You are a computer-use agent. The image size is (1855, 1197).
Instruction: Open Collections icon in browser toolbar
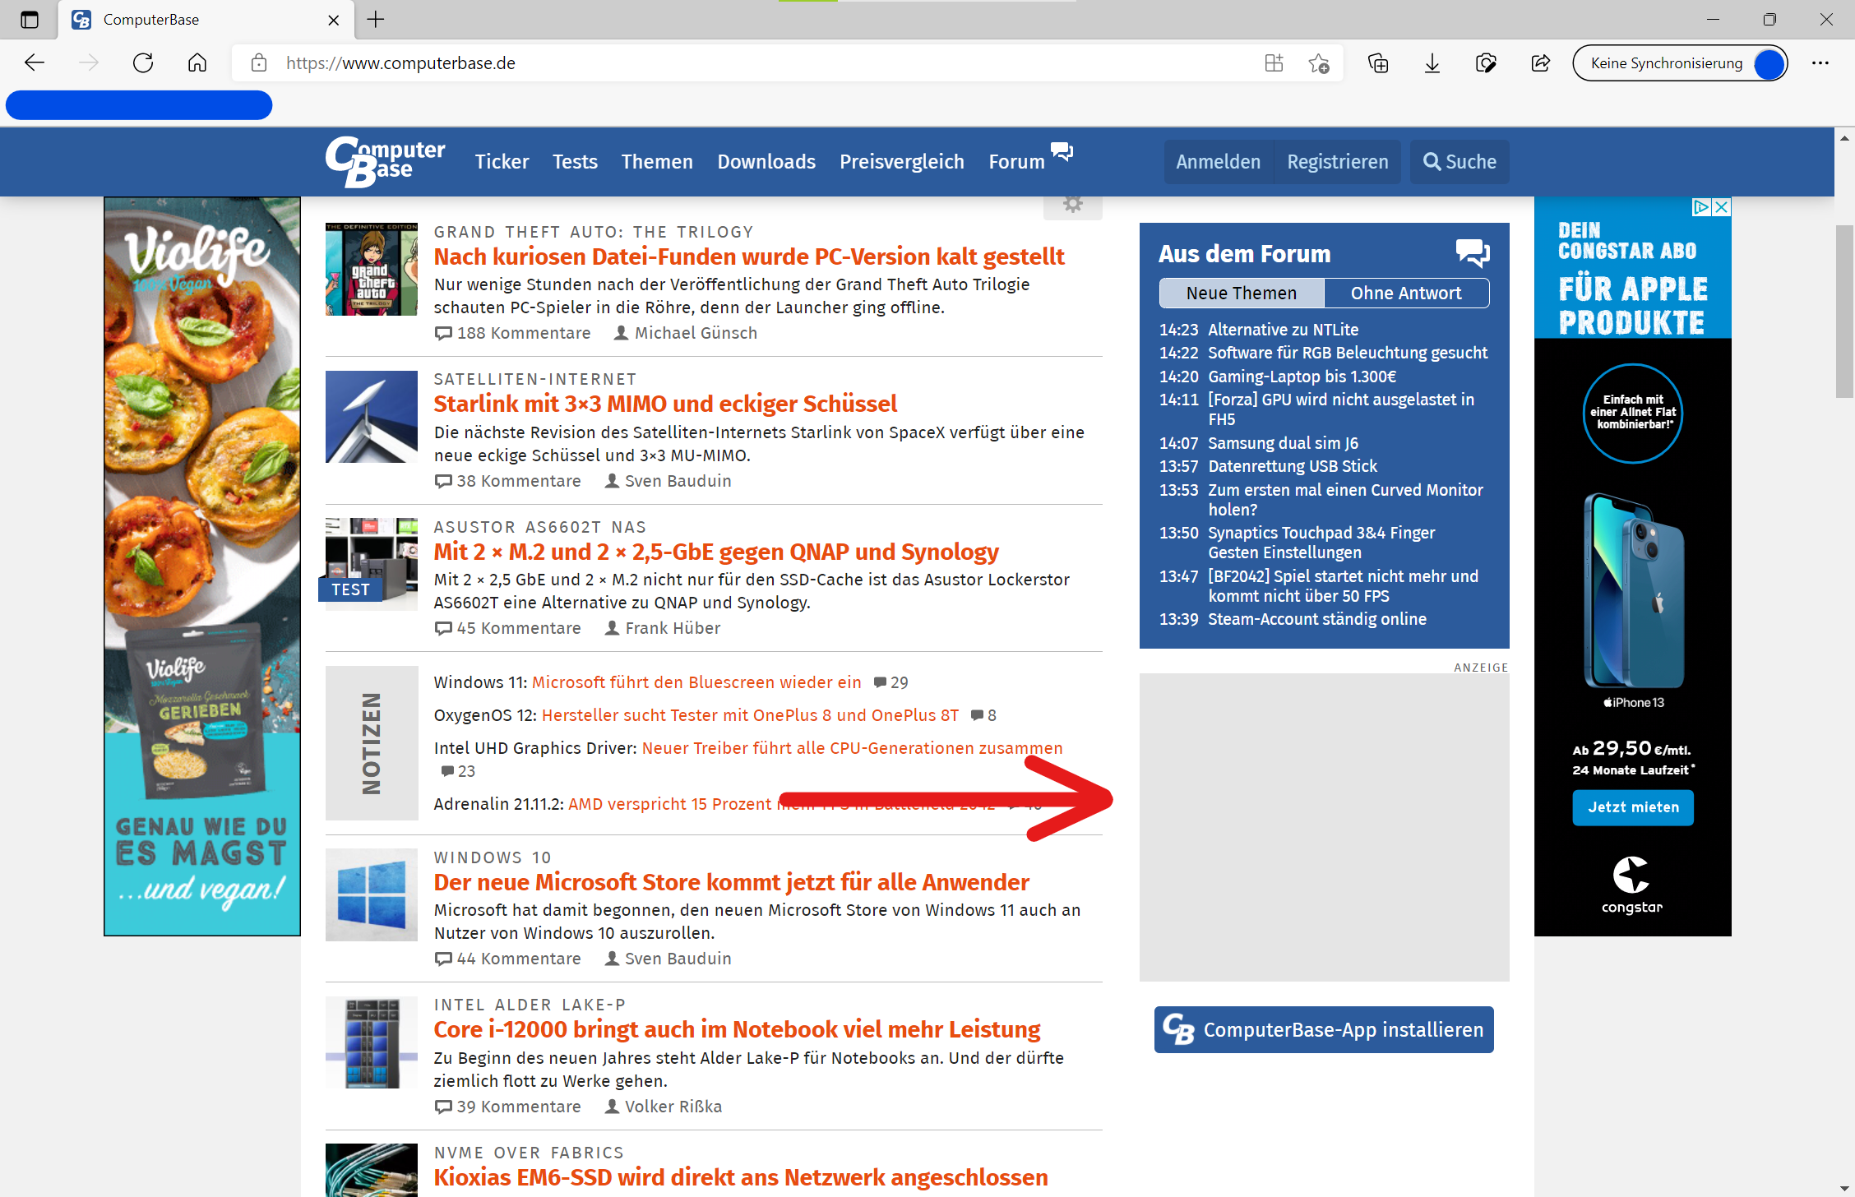1378,63
